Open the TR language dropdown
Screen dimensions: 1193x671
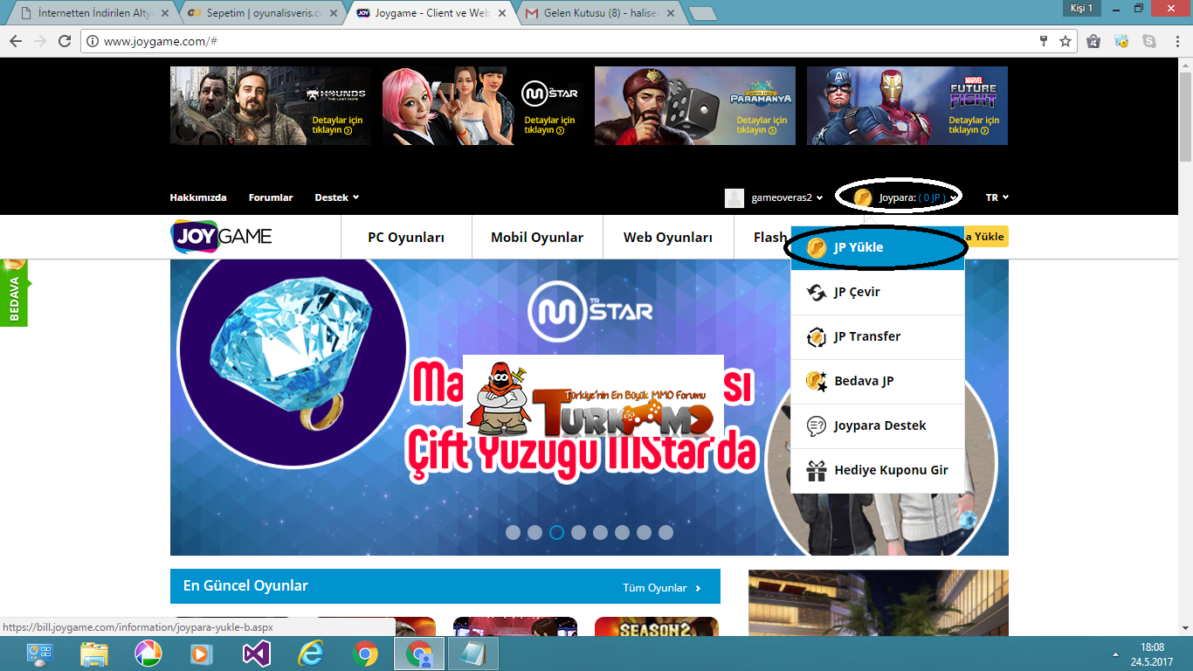[x=997, y=197]
